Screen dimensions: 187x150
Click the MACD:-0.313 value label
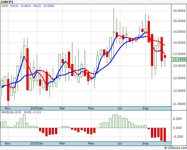[32, 112]
